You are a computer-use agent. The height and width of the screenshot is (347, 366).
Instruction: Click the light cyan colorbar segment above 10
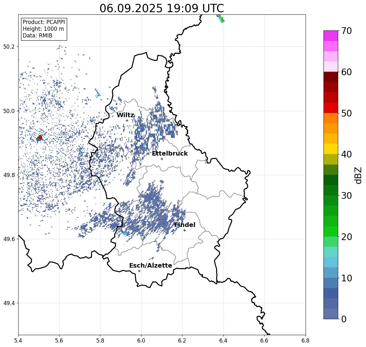[331, 262]
